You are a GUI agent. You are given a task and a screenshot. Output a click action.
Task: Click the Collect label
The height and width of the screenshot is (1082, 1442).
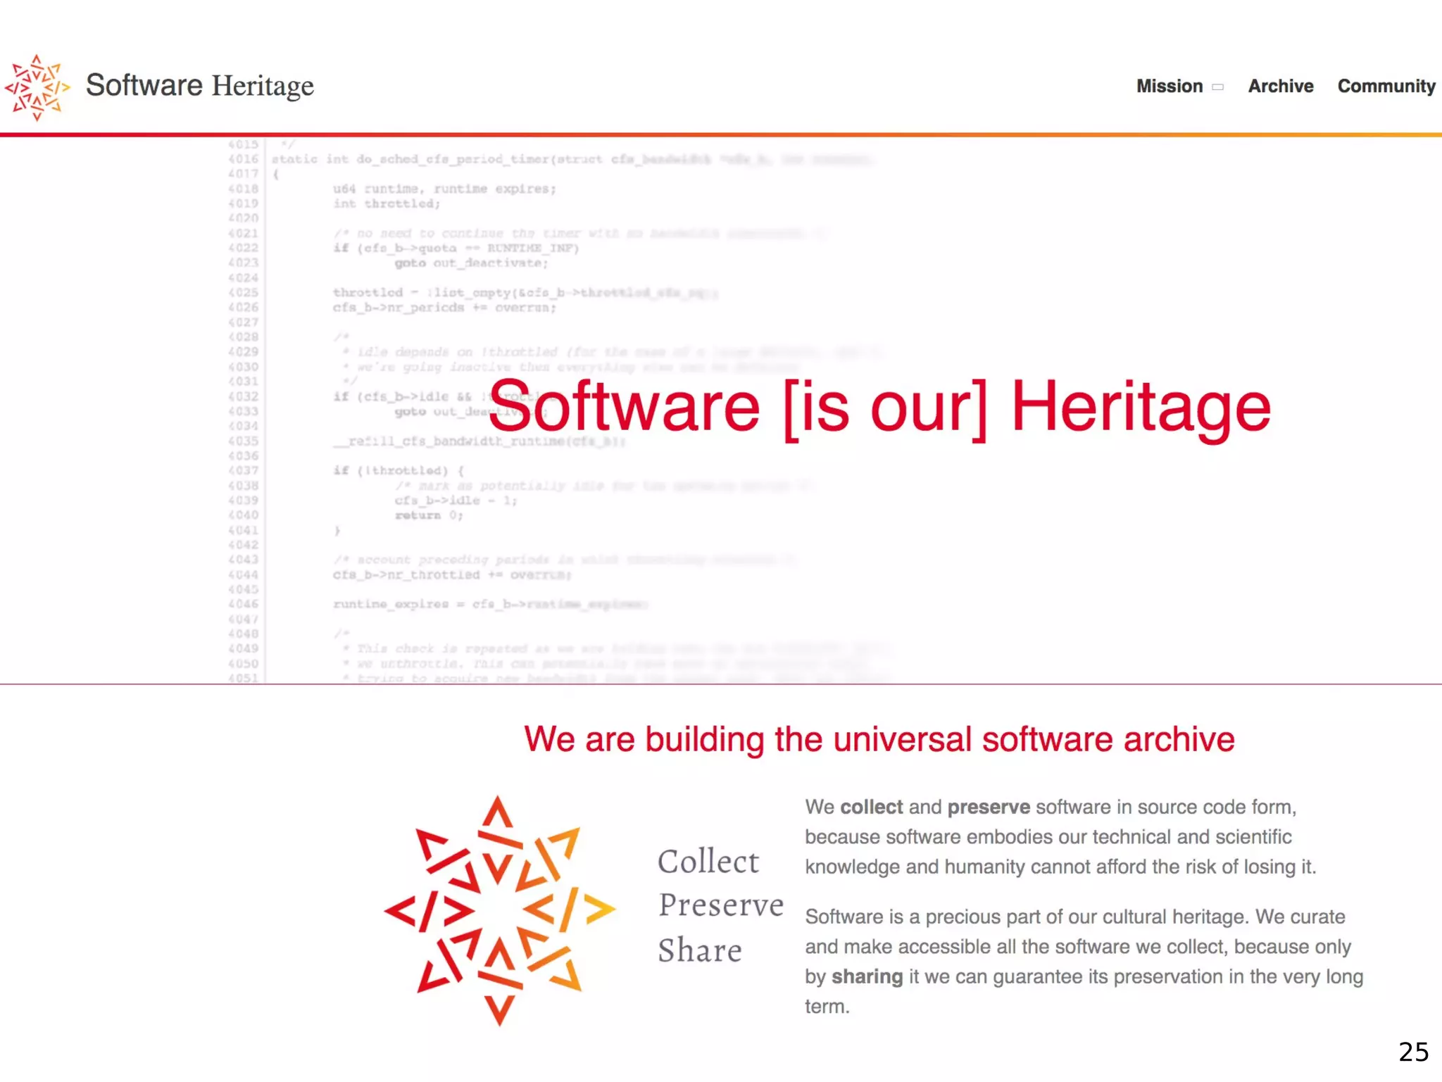[x=708, y=862]
